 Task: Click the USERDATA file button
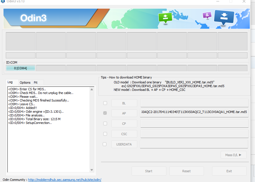tap(124, 144)
